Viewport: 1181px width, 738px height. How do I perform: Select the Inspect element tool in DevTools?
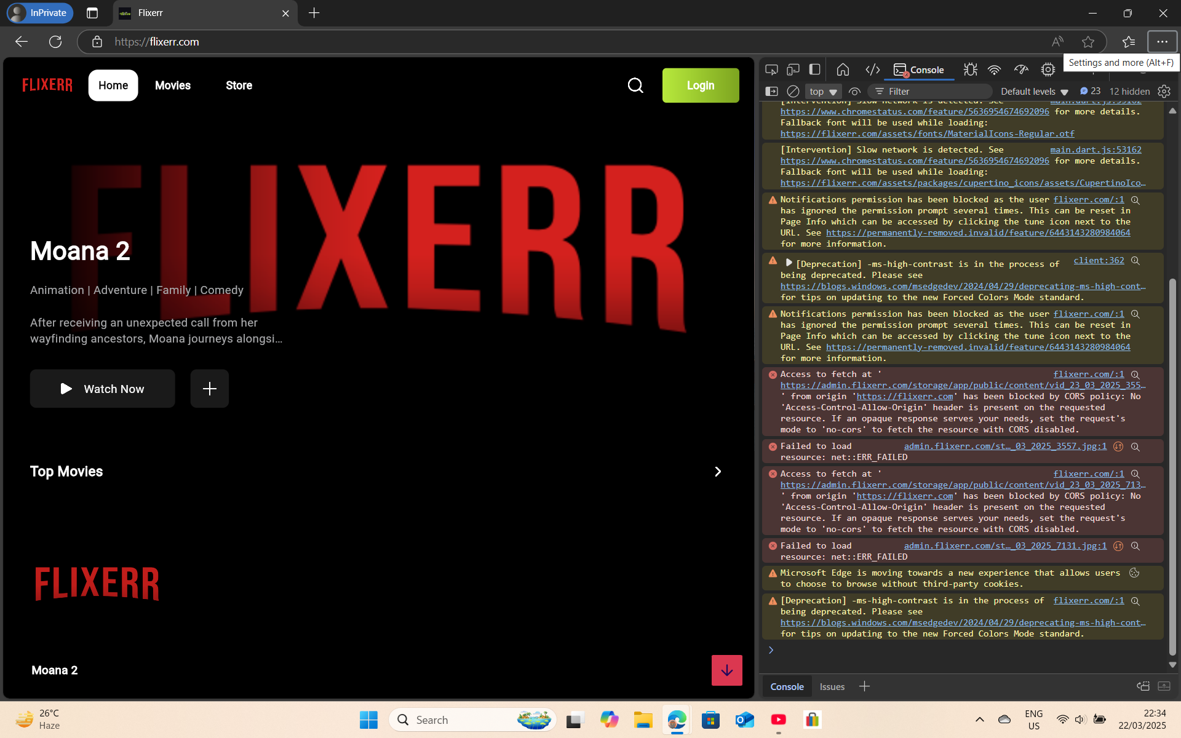coord(771,69)
